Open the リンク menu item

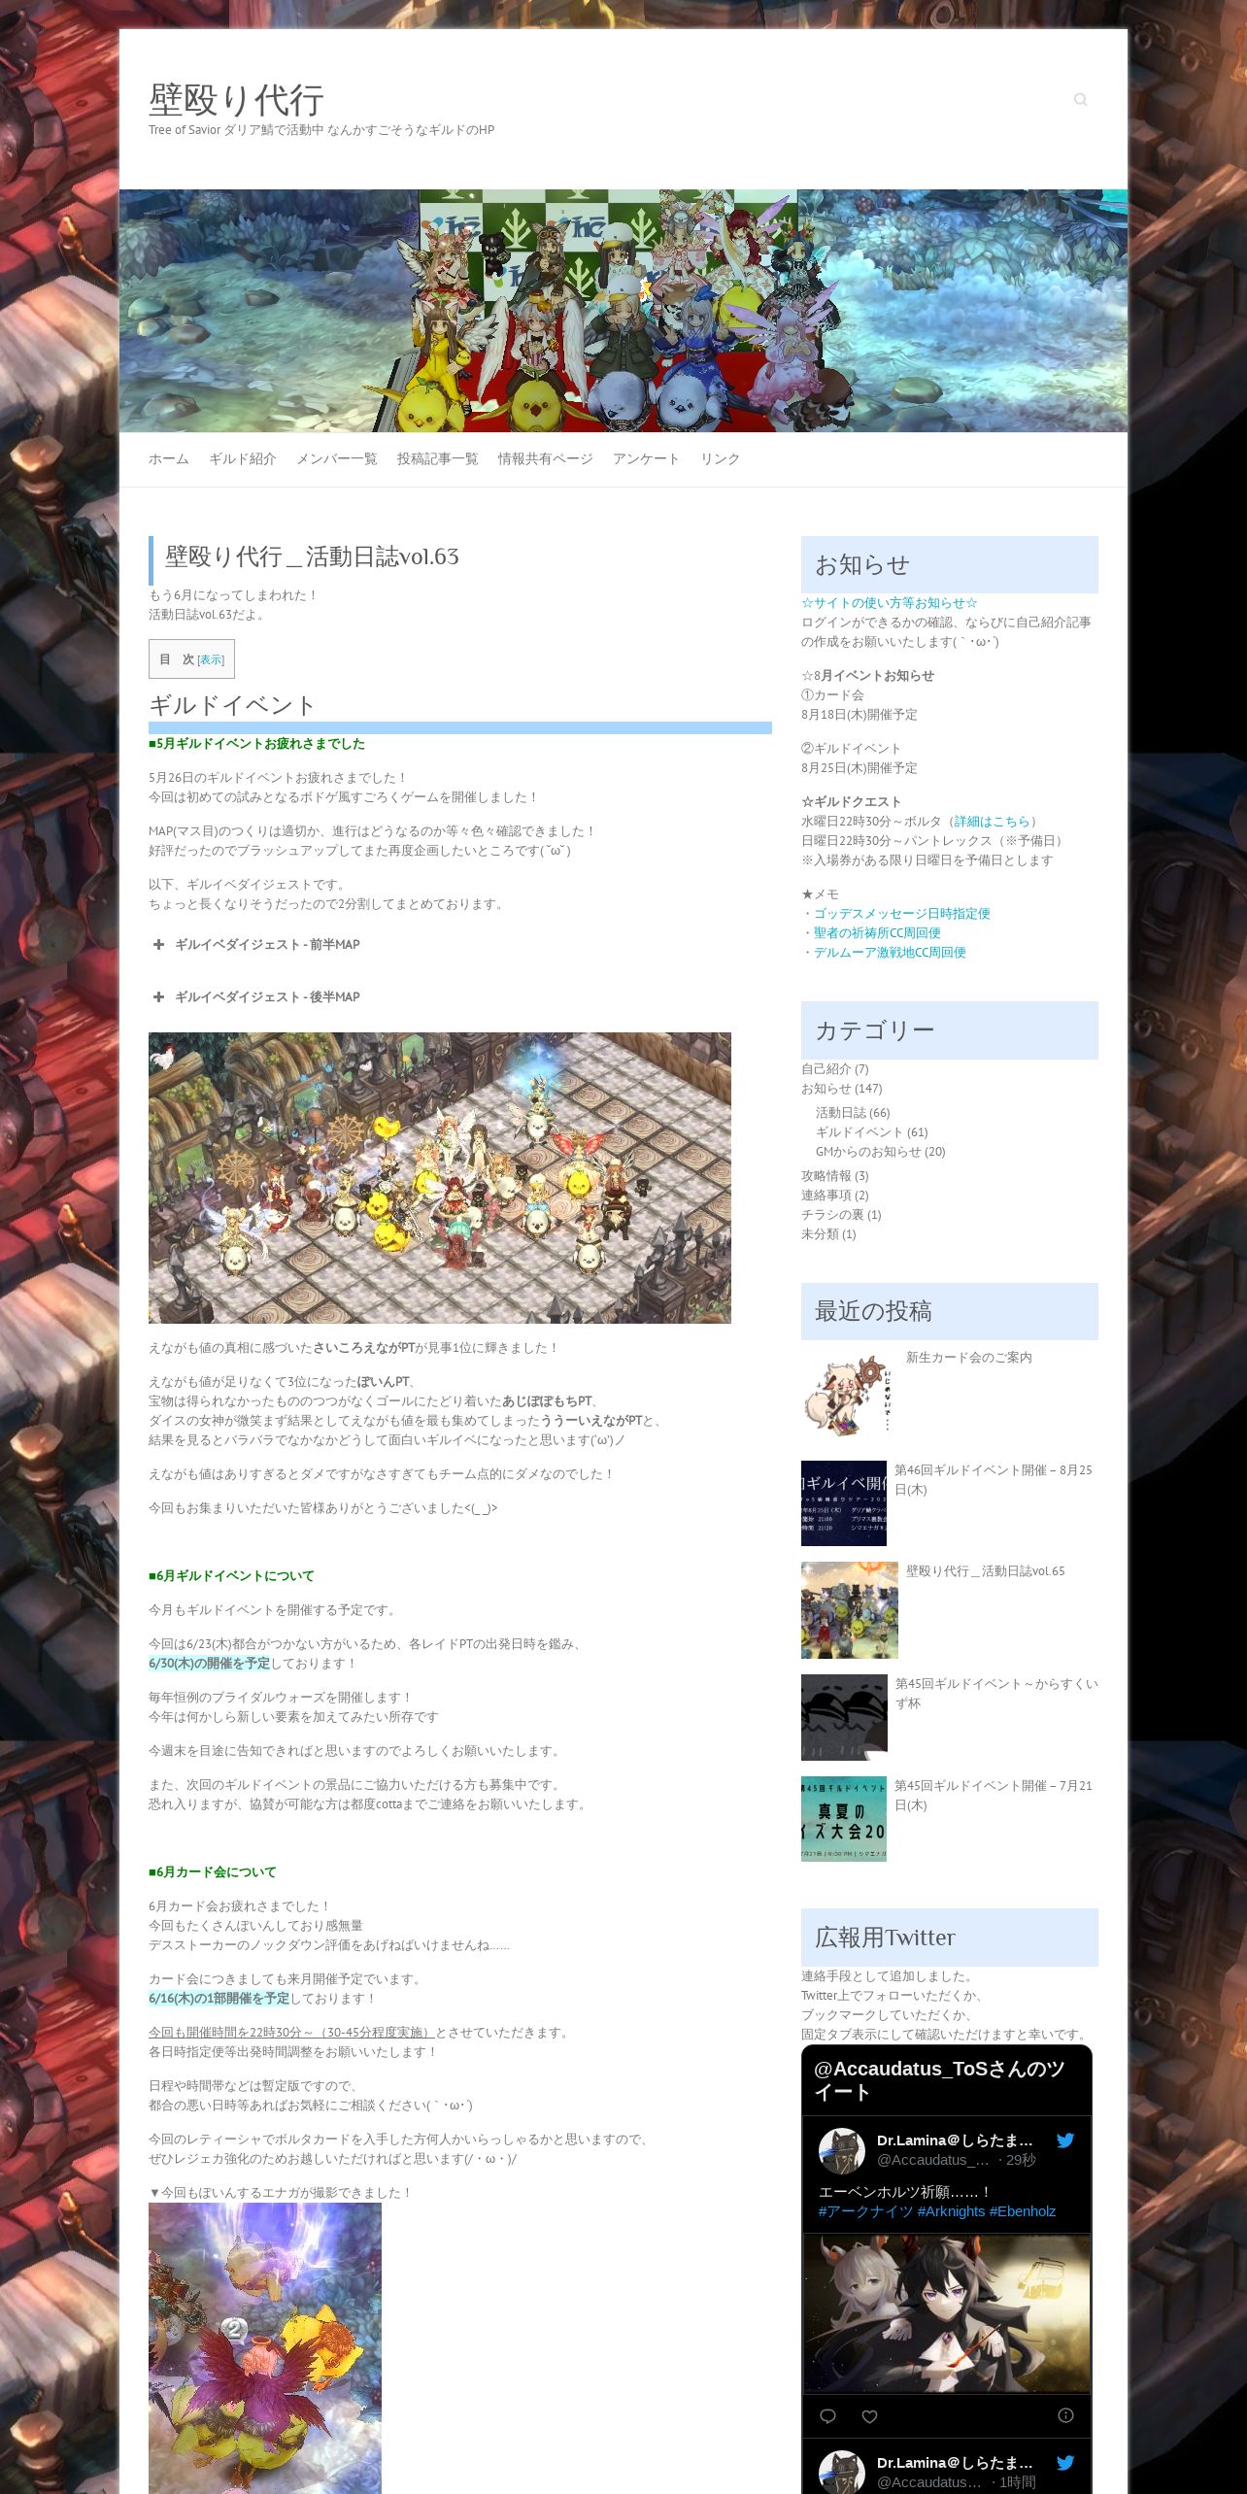pos(721,458)
